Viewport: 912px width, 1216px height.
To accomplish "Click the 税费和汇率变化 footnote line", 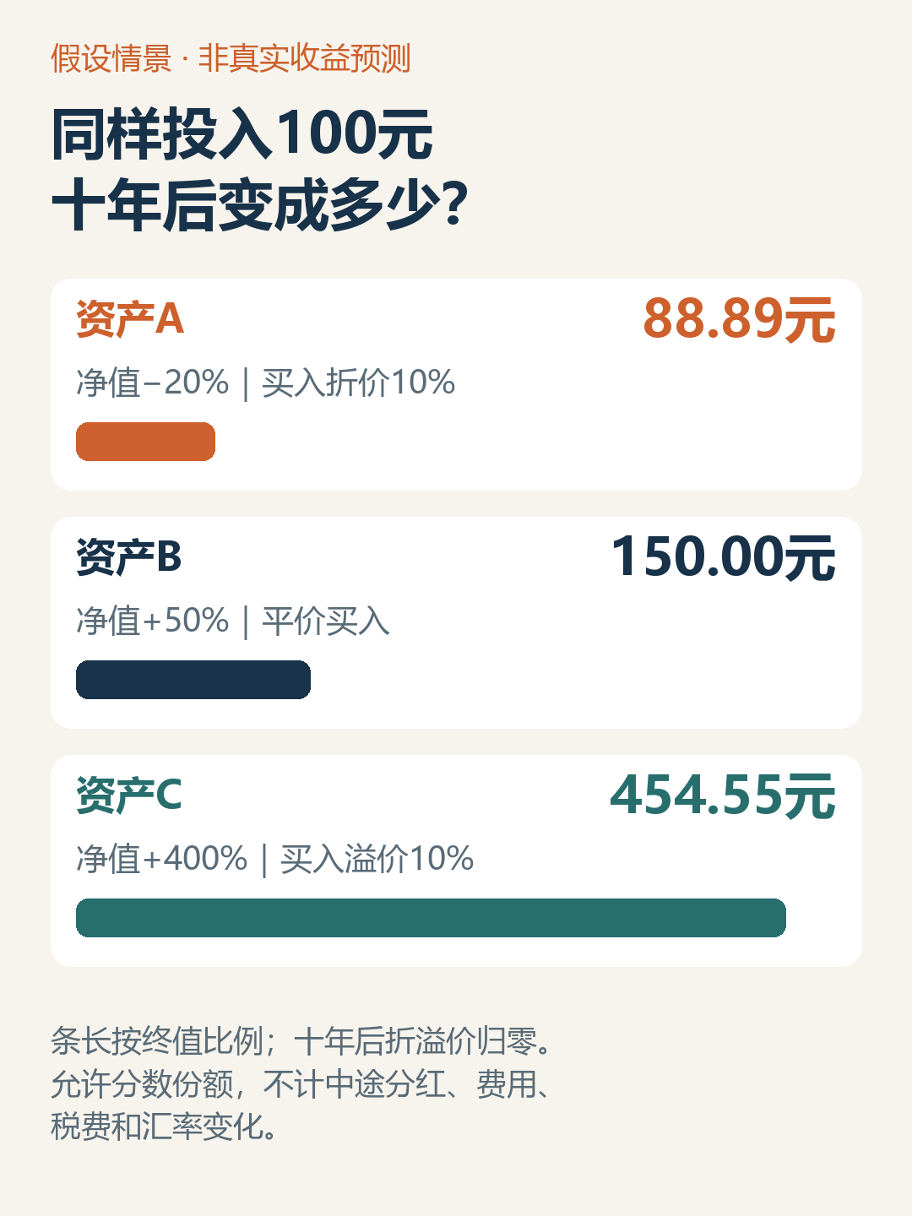I will tap(165, 1126).
